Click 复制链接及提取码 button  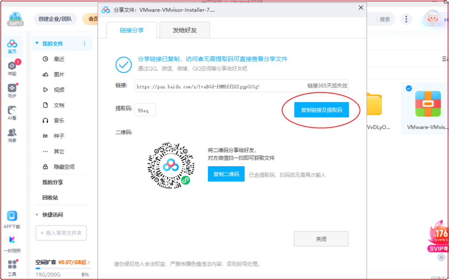click(x=321, y=110)
